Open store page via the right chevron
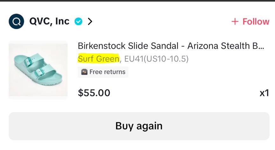The image size is (275, 150). pos(90,22)
